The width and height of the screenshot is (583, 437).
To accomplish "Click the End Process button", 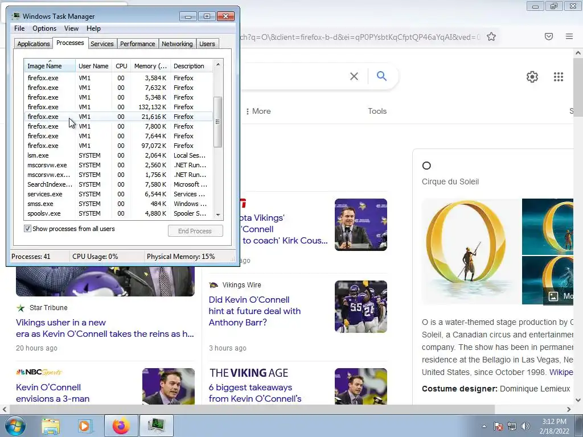I will 195,231.
